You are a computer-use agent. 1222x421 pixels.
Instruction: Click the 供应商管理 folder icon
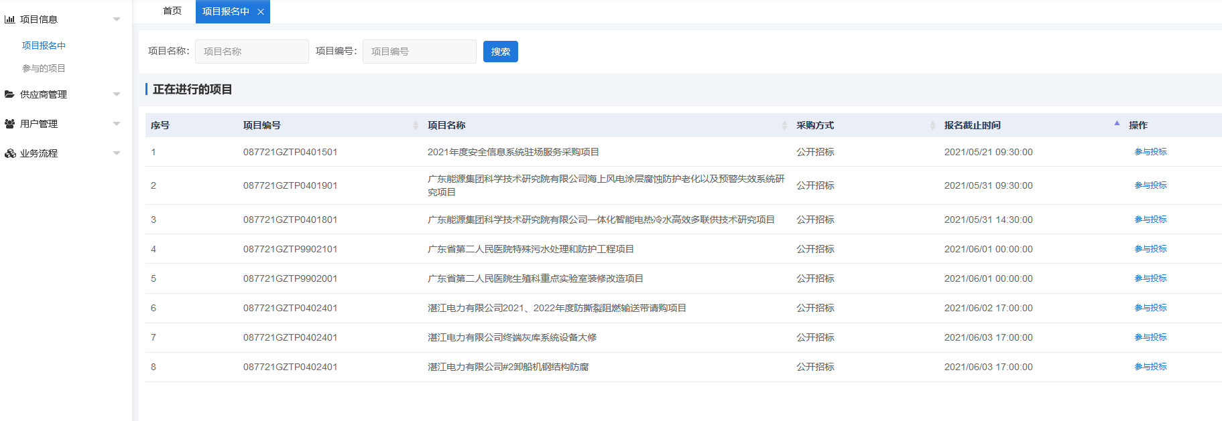[9, 94]
